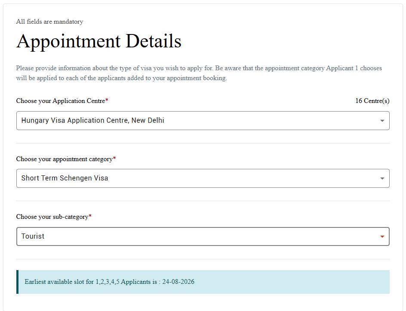Viewport: 406px width, 311px height.
Task: Click the visa type instruction paragraph
Action: pos(199,73)
